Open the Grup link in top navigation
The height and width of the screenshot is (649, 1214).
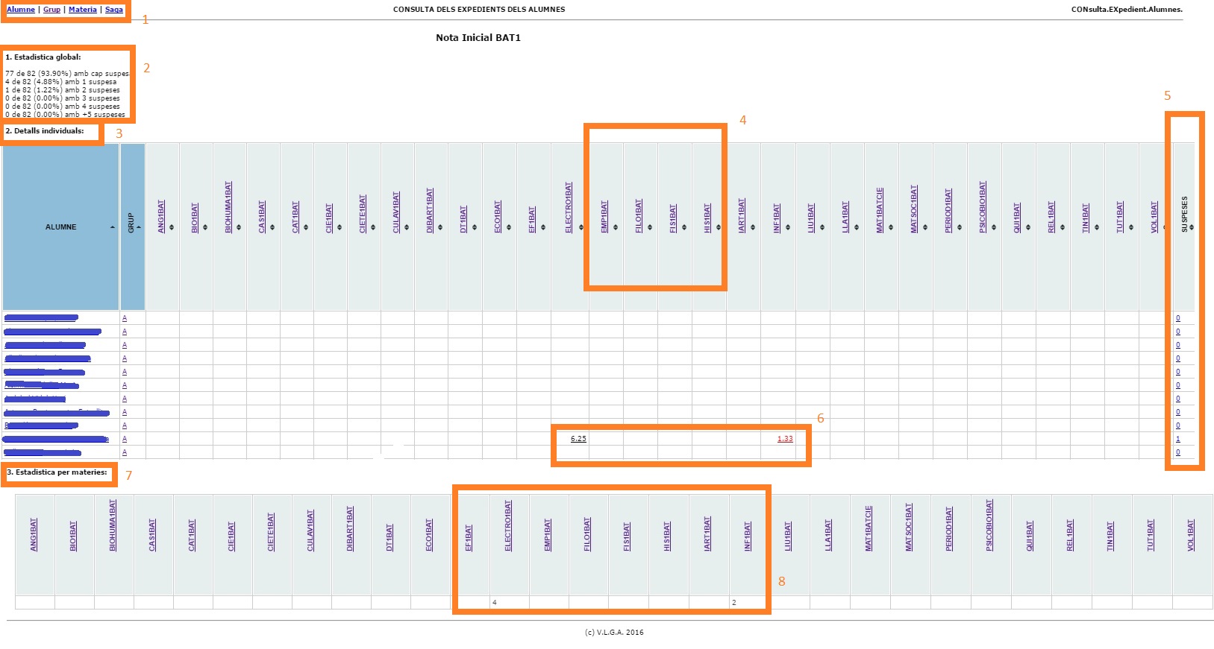(51, 10)
